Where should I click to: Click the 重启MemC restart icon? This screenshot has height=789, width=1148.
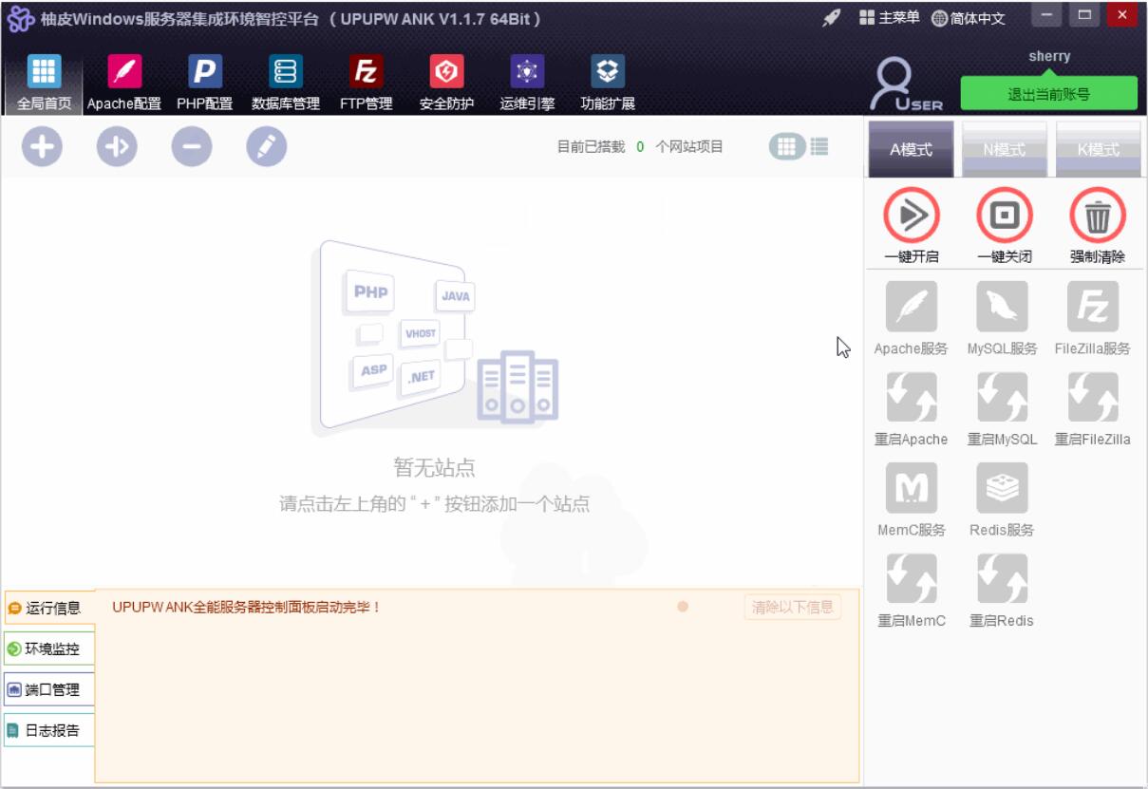[912, 578]
